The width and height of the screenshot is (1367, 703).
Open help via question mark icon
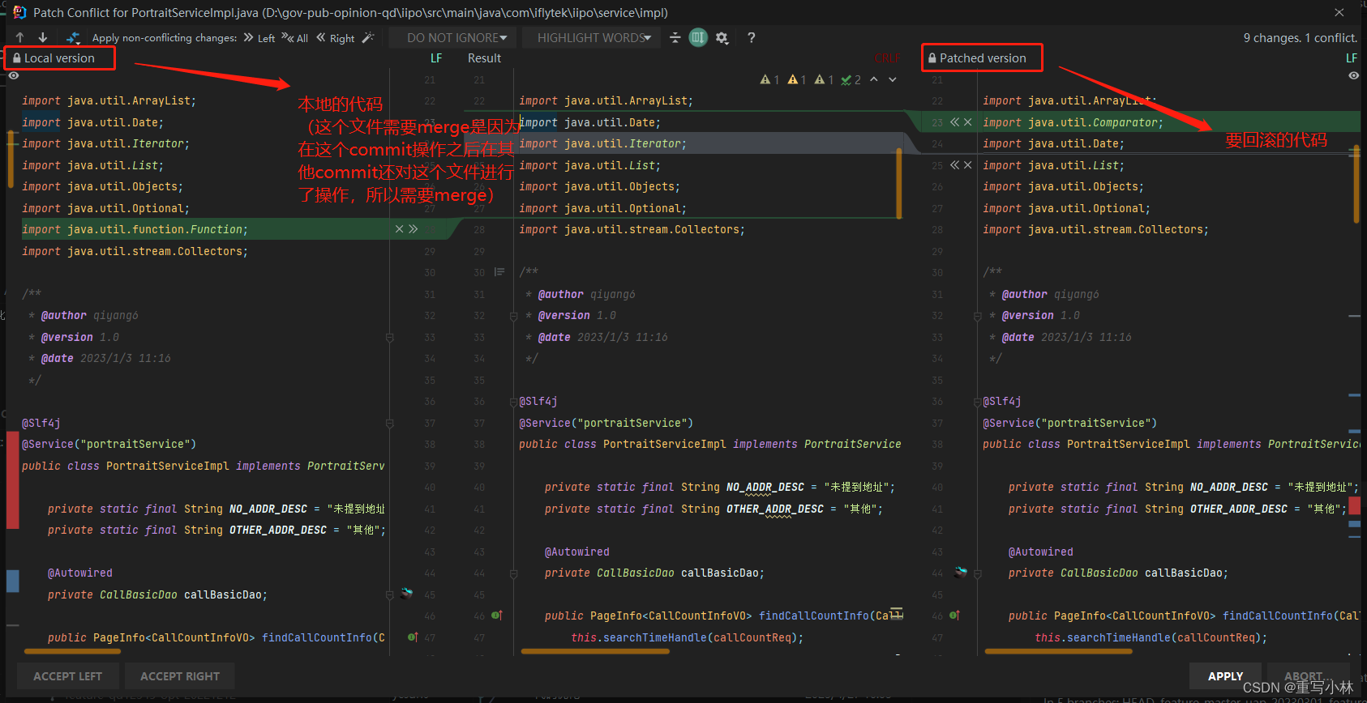(x=752, y=37)
